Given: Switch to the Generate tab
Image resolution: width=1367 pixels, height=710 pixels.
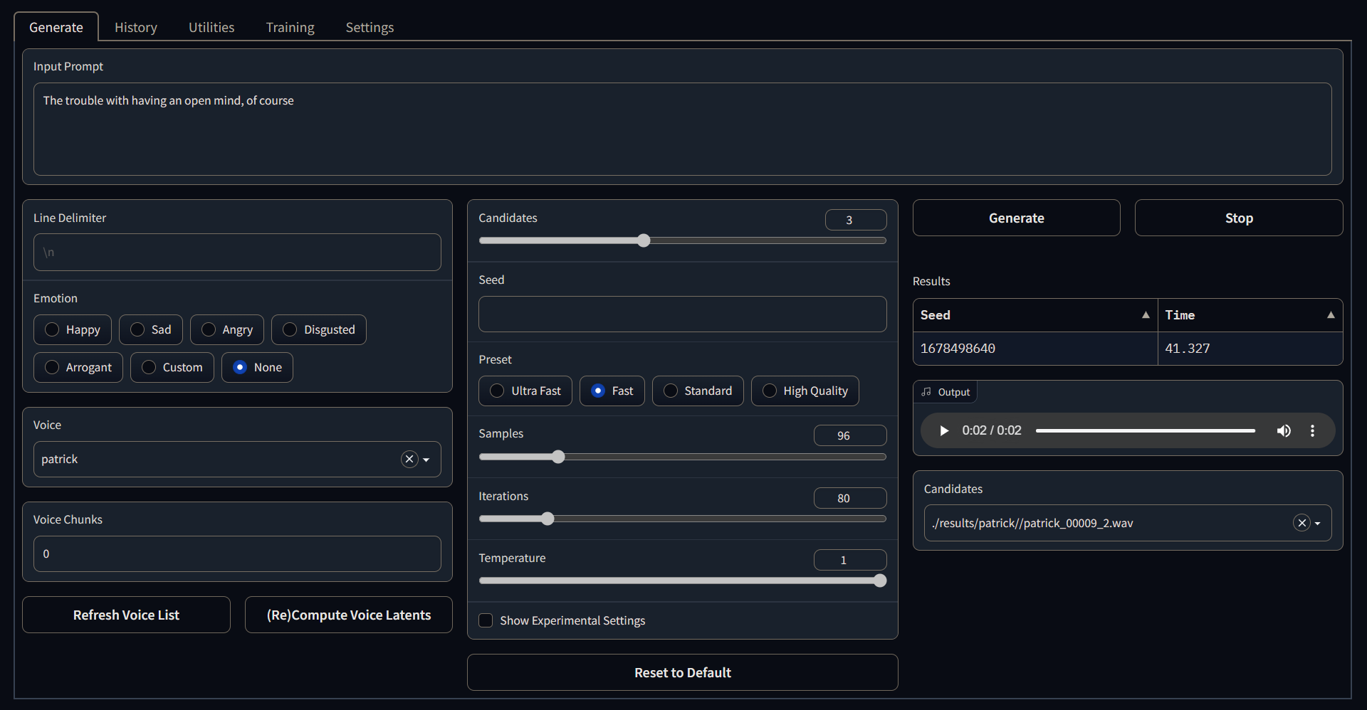Looking at the screenshot, I should (x=56, y=27).
